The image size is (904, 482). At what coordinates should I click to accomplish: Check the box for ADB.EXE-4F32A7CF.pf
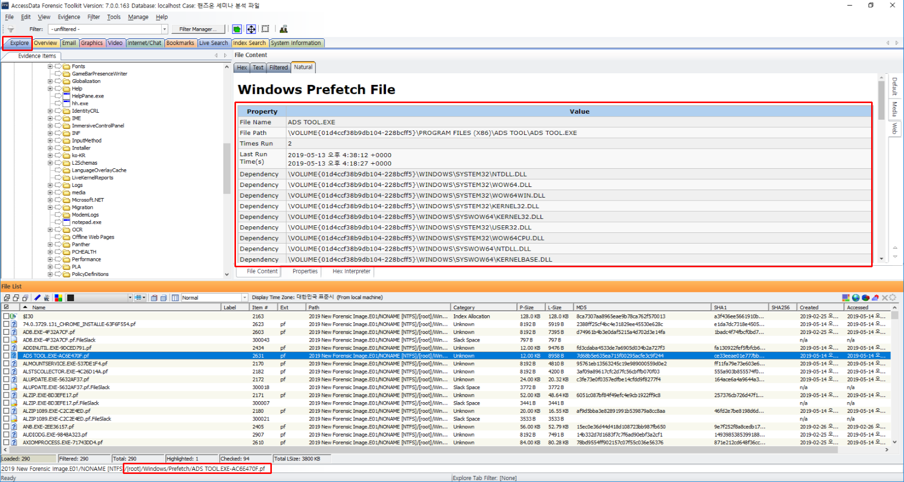point(7,332)
